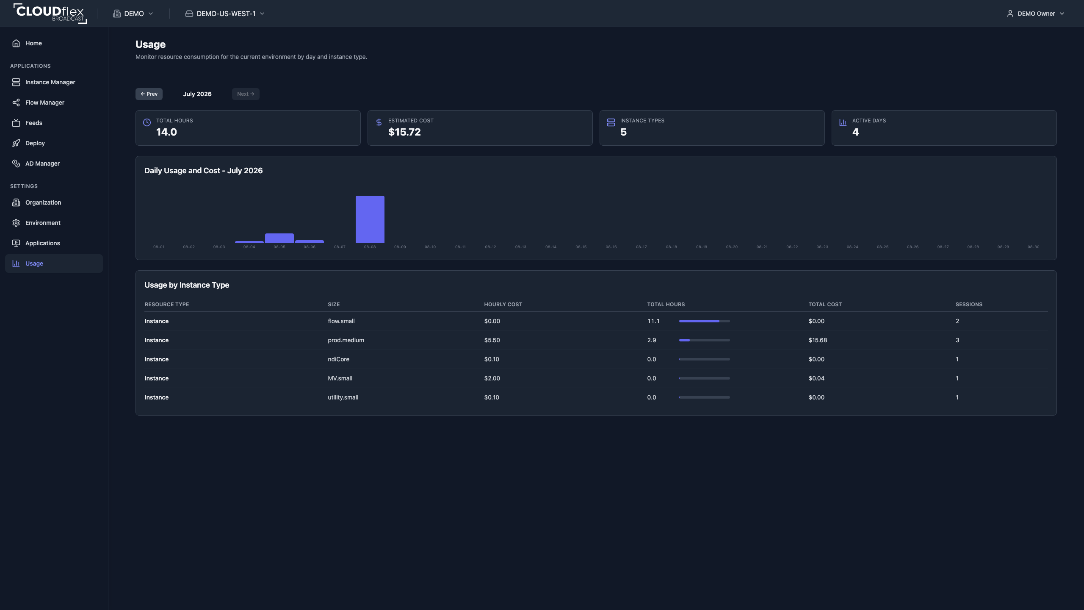Click the MV.small size cell
The width and height of the screenshot is (1084, 610).
coord(340,378)
